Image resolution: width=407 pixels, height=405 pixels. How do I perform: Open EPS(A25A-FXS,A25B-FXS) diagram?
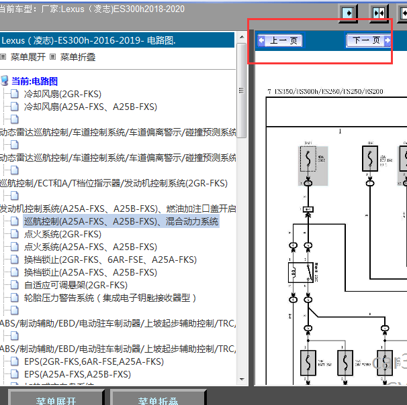(77, 374)
